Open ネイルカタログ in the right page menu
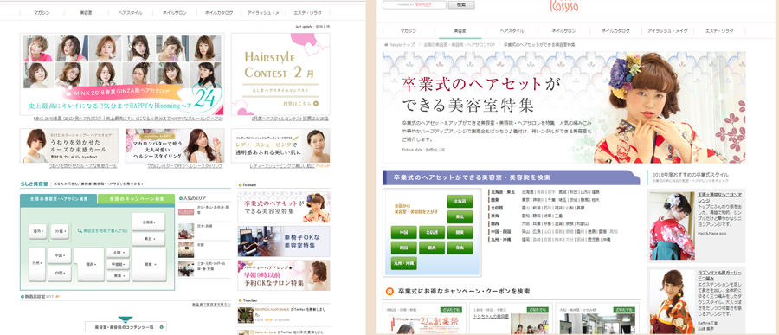The width and height of the screenshot is (779, 335). click(x=615, y=31)
